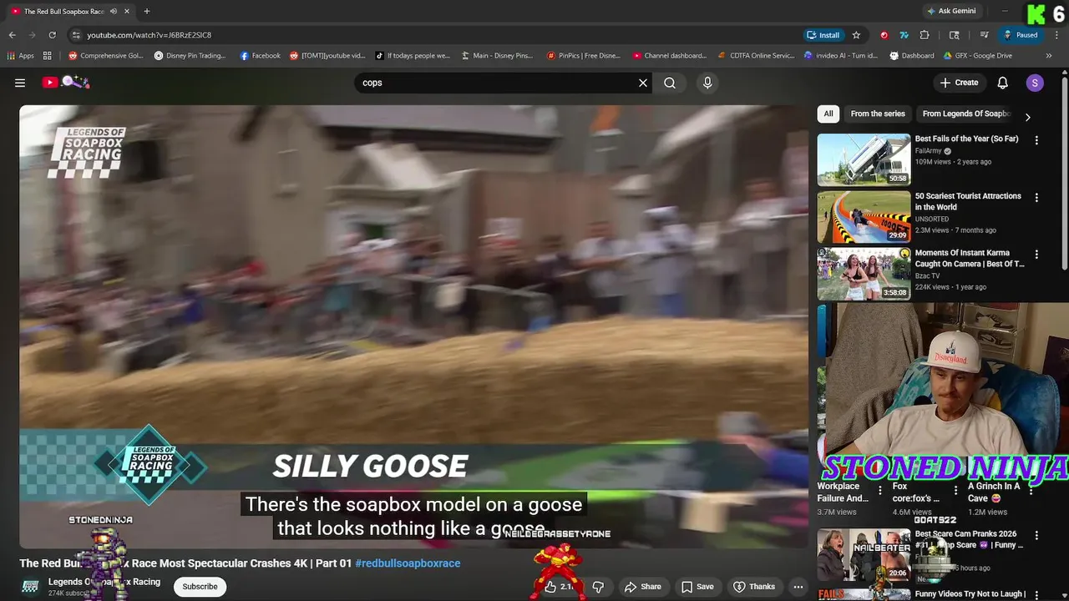Start voice search with the microphone icon

tap(707, 83)
